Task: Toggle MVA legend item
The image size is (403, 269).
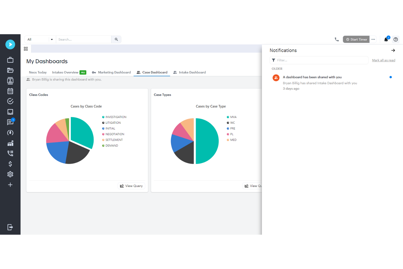Action: tap(232, 117)
